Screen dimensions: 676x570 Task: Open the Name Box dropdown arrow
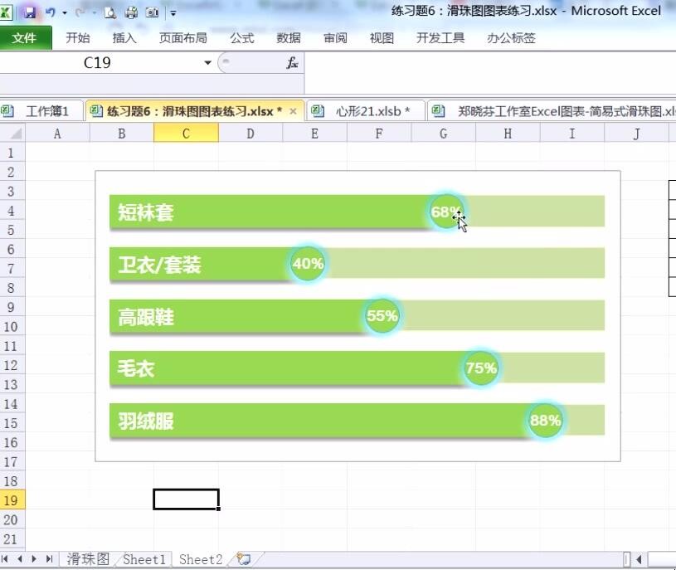click(207, 62)
